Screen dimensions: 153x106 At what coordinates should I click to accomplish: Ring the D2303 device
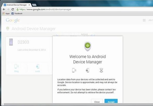coord(16,68)
